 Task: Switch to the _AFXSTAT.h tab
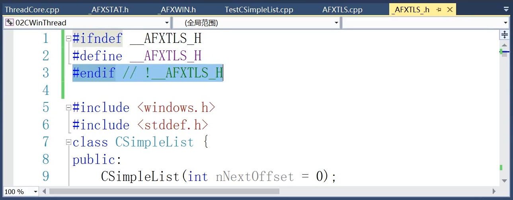pyautogui.click(x=108, y=10)
